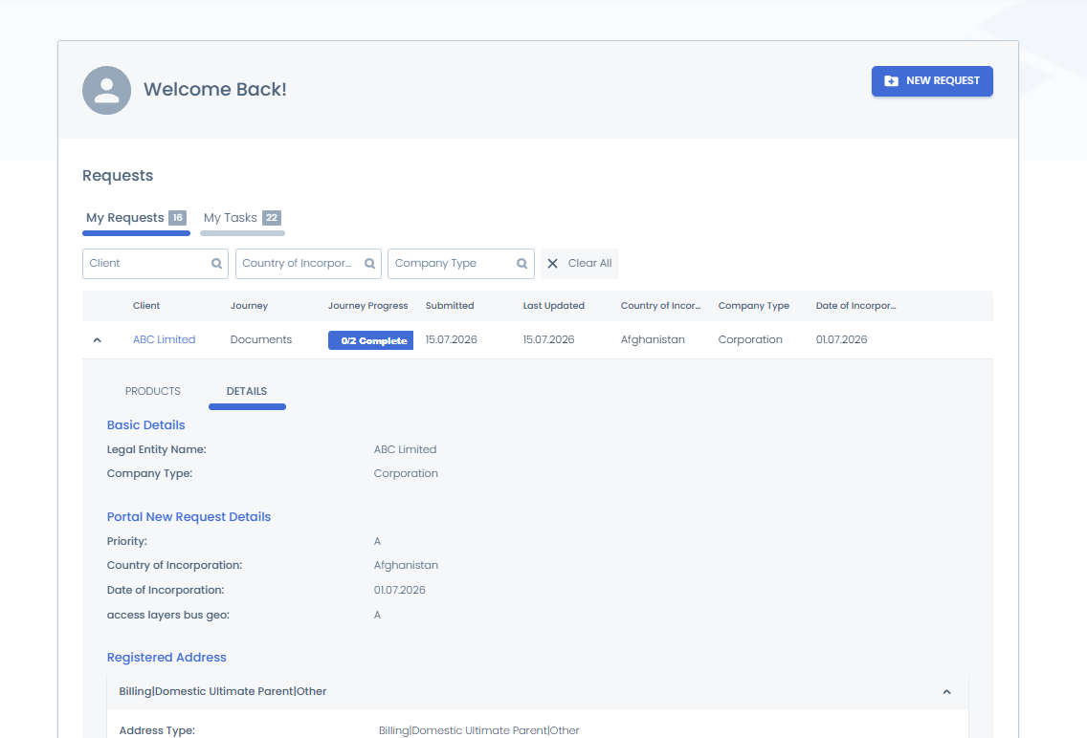This screenshot has width=1087, height=738.
Task: Click the Company Type value Corporation in details
Action: (x=406, y=474)
